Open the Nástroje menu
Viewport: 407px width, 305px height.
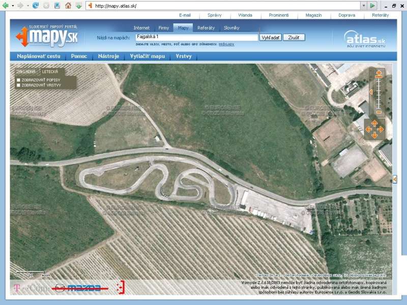108,56
